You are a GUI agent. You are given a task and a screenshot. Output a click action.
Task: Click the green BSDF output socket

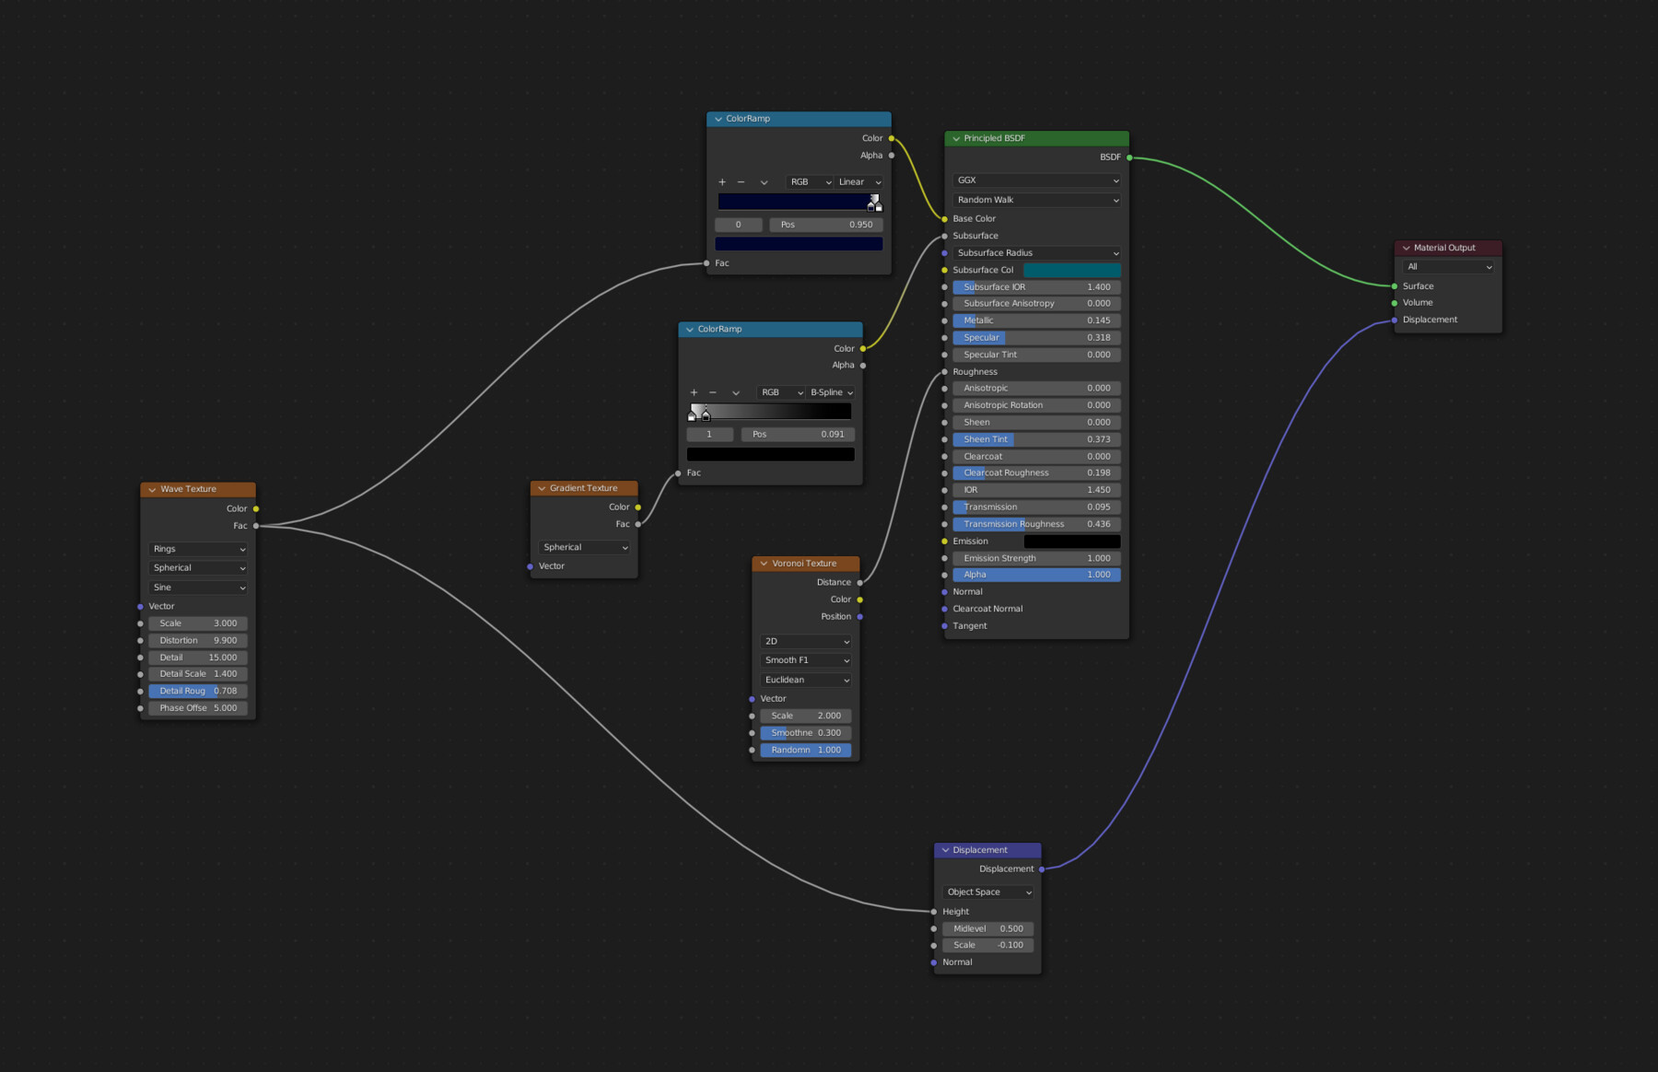click(x=1129, y=157)
